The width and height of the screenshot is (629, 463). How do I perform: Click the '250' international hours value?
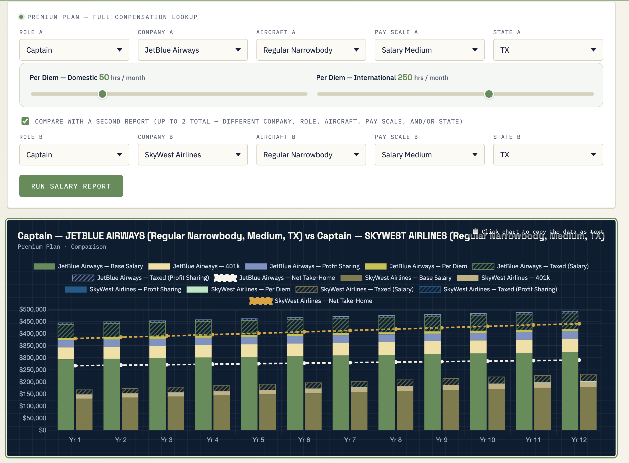pos(405,77)
